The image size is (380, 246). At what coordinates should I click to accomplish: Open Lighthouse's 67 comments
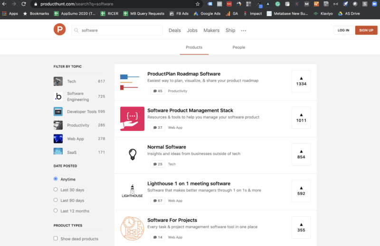158,200
